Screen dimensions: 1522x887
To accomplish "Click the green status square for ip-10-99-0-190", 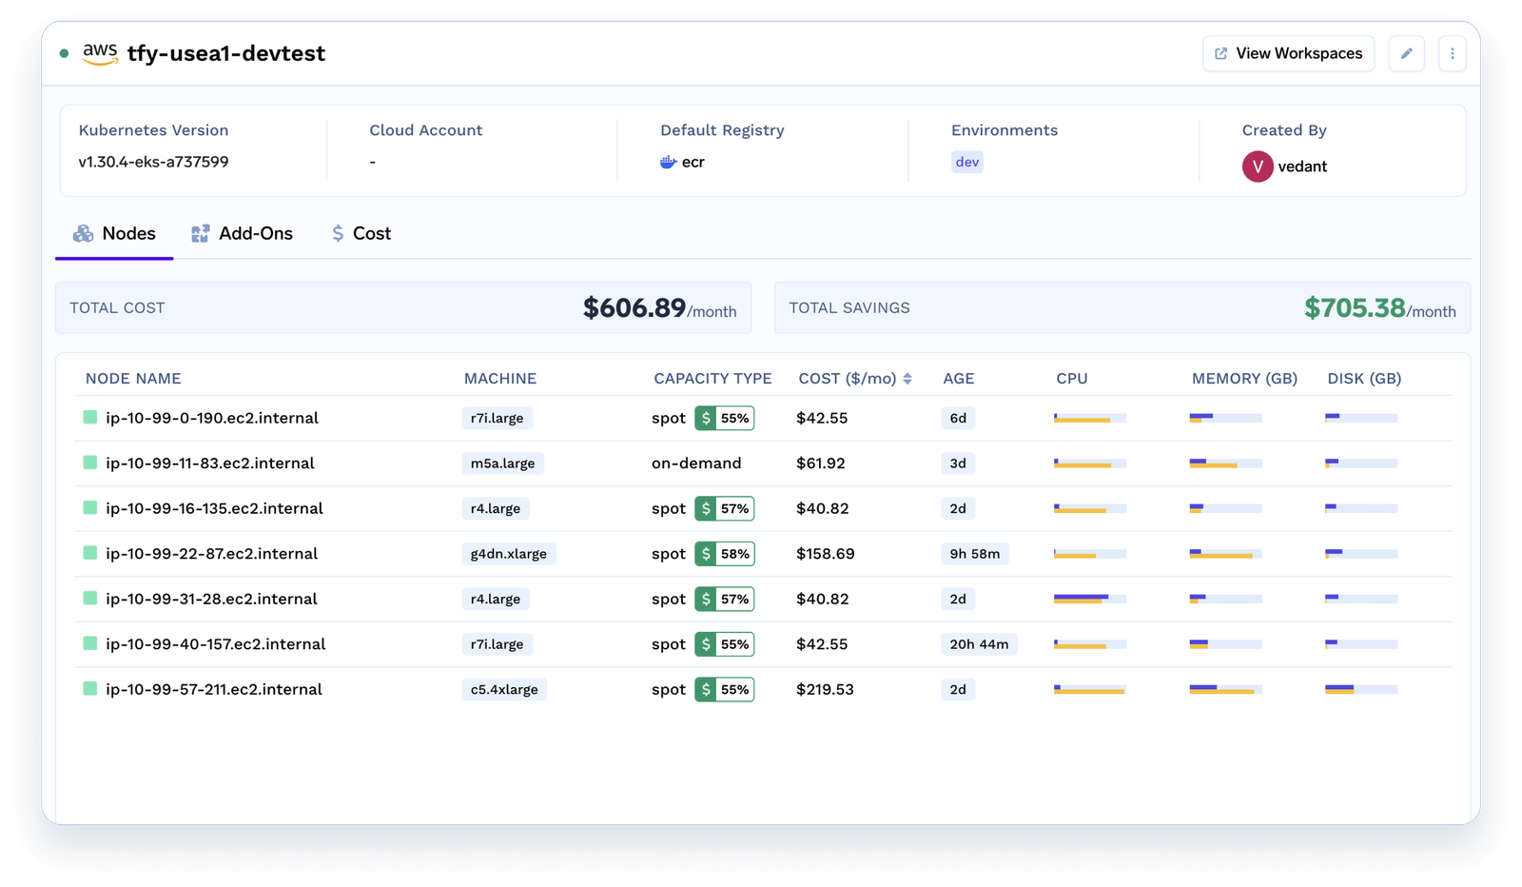I will pyautogui.click(x=89, y=418).
